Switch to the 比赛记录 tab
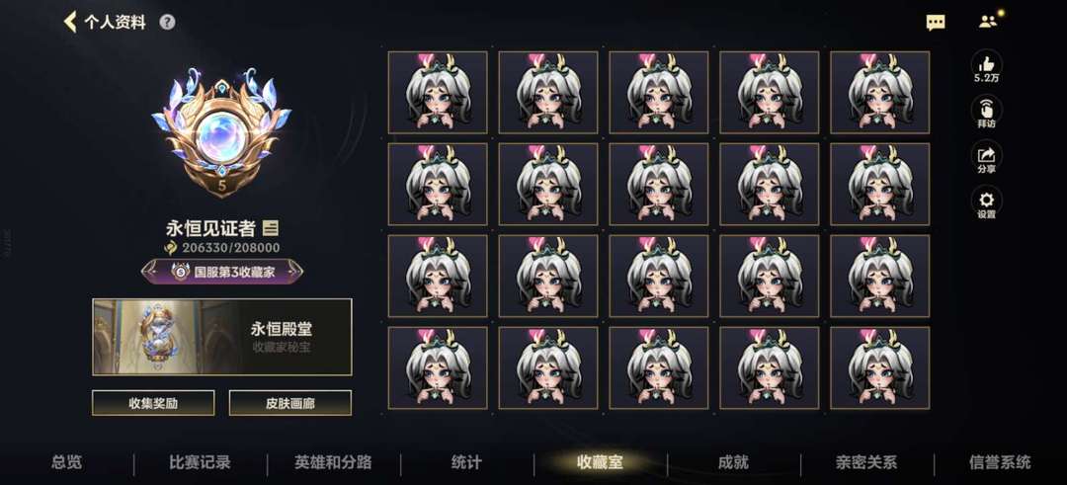Screen dimensions: 1067x485 point(200,462)
